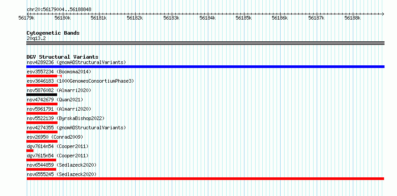Select nsv4274355 gnomADStructuralVariants label
Image resolution: width=397 pixels, height=196 pixels.
click(76, 128)
